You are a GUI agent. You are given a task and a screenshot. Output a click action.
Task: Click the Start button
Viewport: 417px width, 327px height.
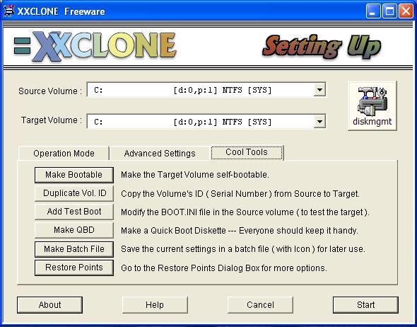365,305
